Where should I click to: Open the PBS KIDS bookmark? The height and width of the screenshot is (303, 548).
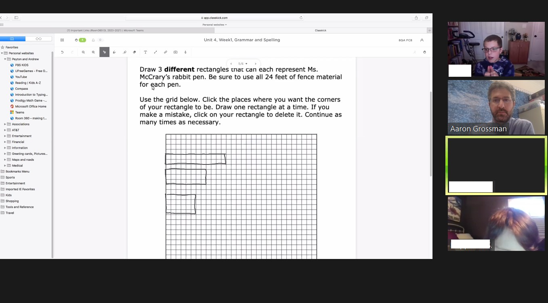tap(21, 65)
